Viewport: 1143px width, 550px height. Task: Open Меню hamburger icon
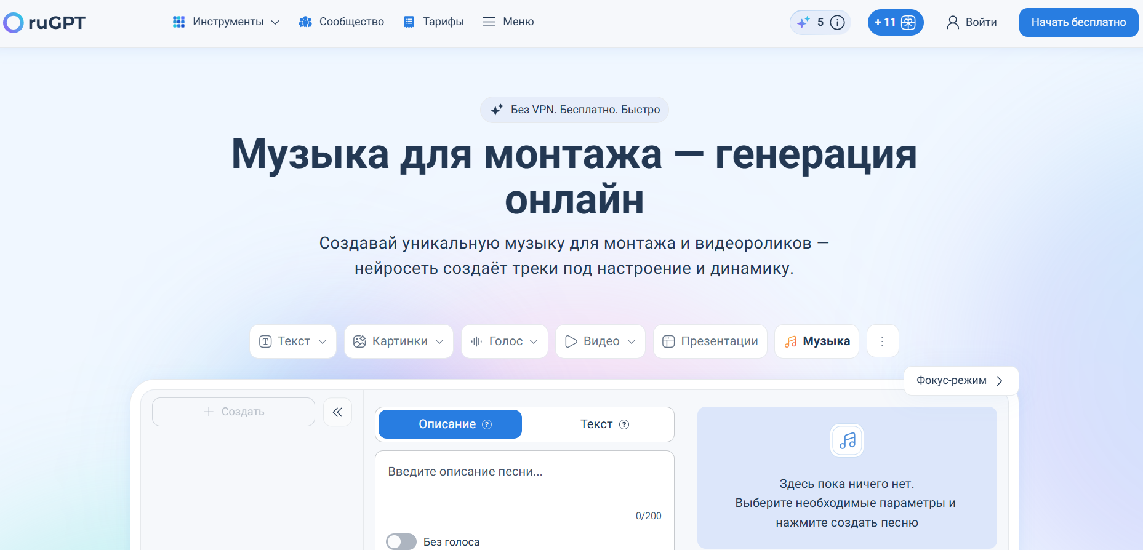point(489,22)
